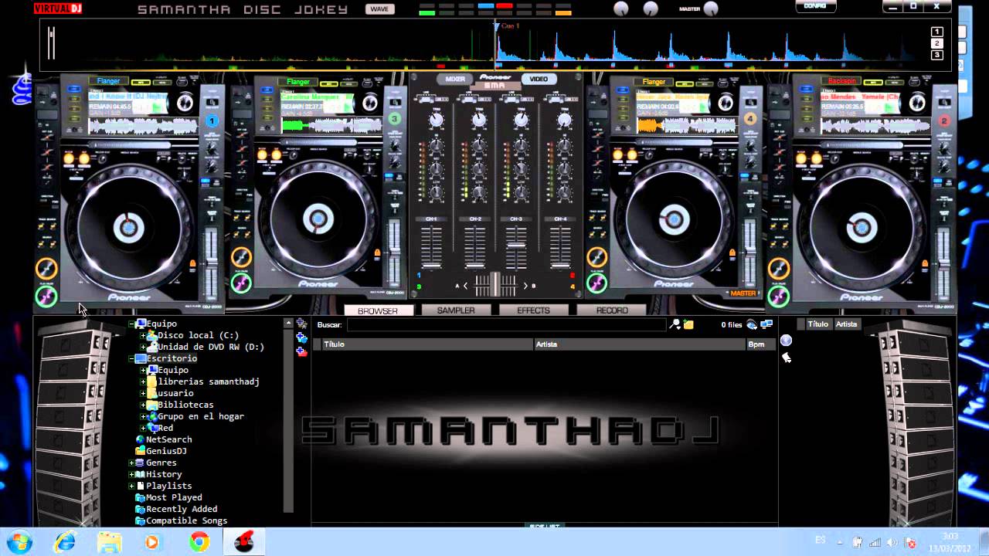Open Google Chrome from the taskbar
Image resolution: width=989 pixels, height=556 pixels.
[199, 542]
